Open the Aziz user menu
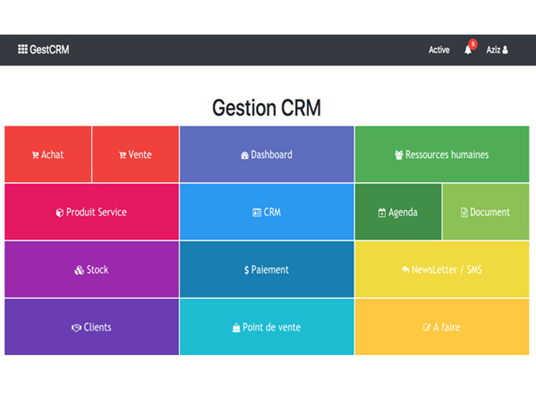 (496, 50)
